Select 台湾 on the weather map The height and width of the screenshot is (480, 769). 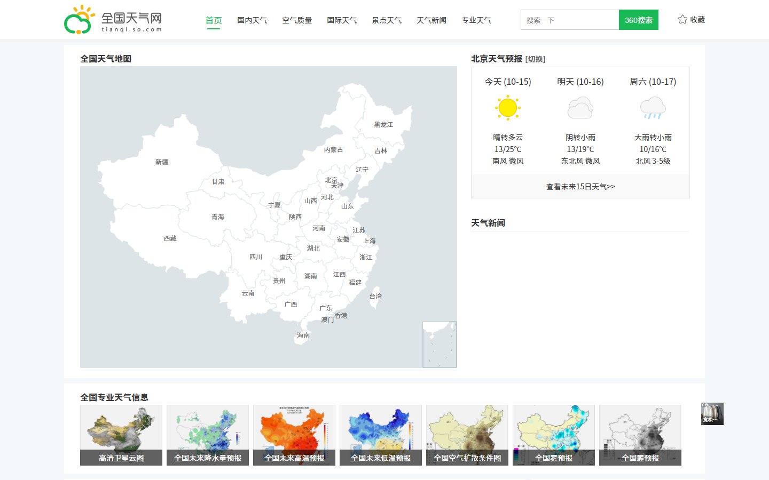click(375, 297)
